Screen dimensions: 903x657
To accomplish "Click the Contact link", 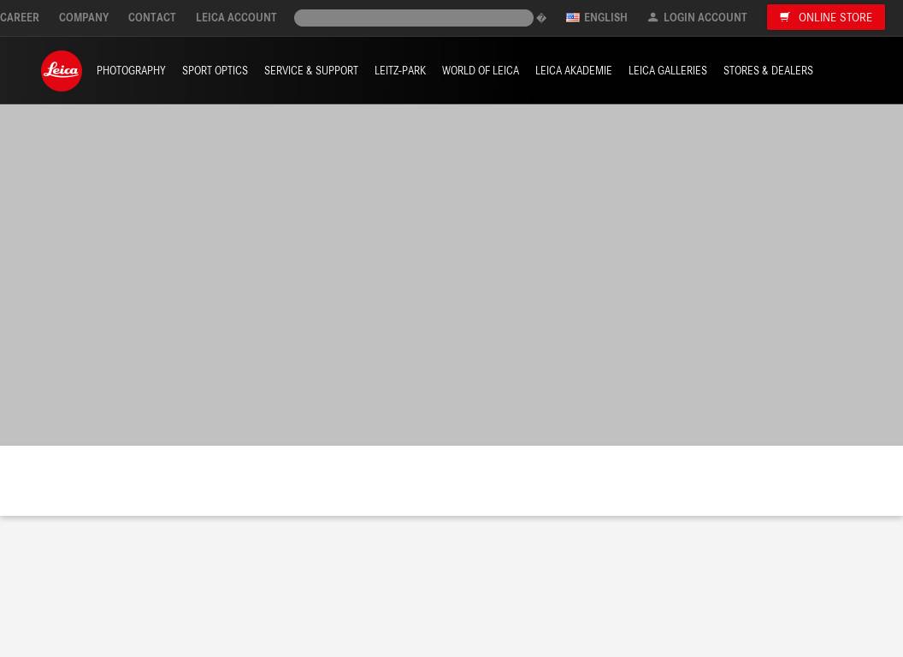I will pos(152,17).
